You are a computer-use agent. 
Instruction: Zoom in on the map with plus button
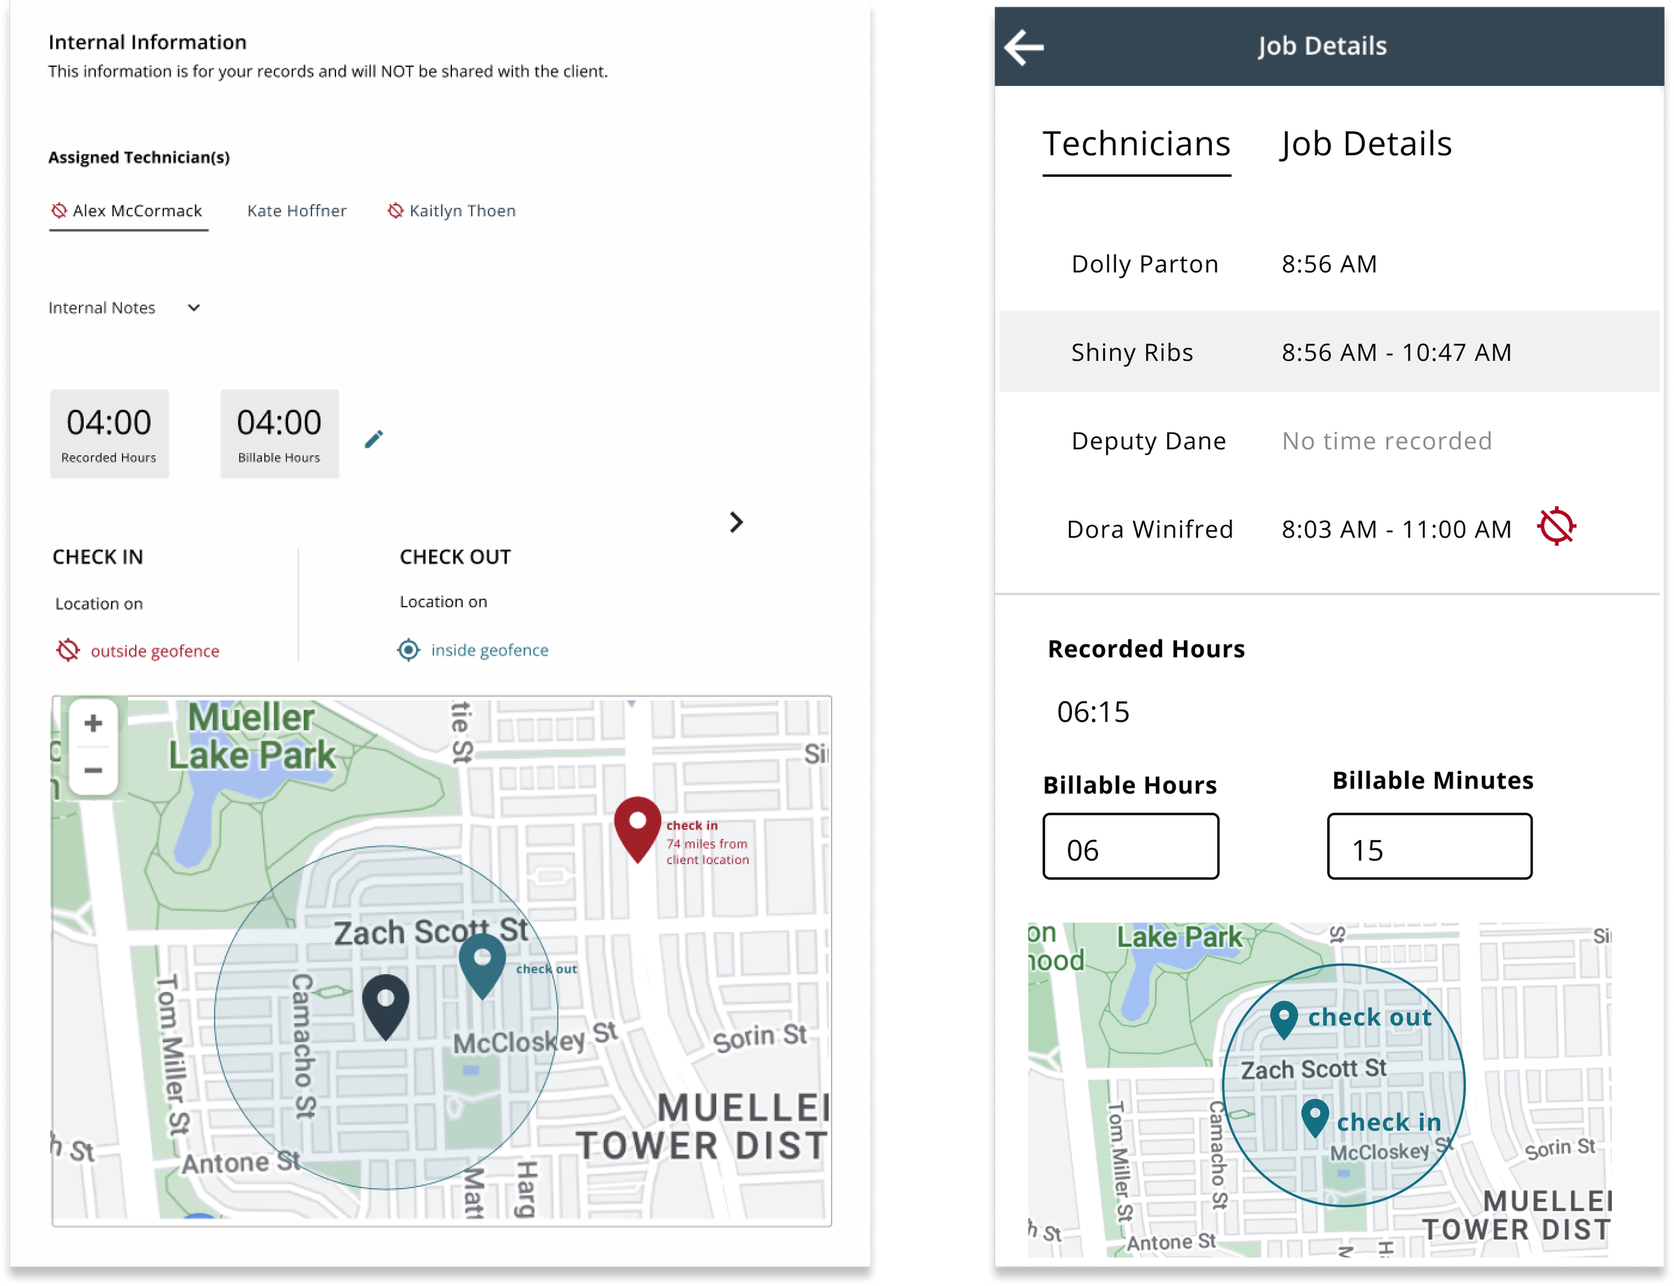(x=93, y=722)
